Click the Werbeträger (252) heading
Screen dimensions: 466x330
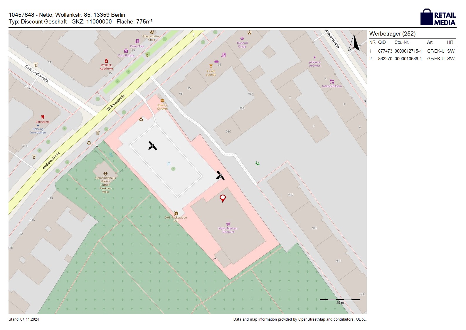392,34
